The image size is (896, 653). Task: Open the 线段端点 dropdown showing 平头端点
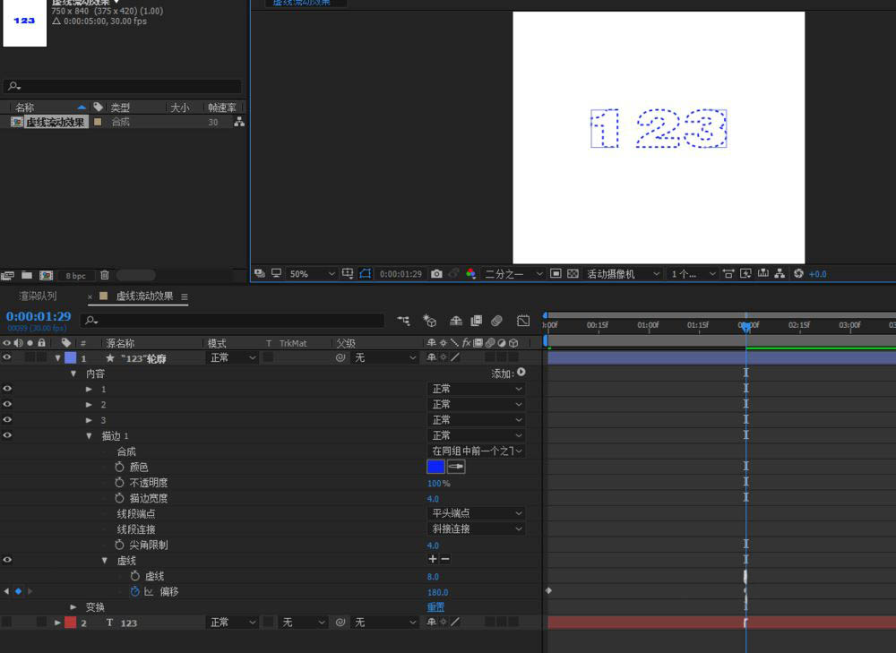[476, 512]
